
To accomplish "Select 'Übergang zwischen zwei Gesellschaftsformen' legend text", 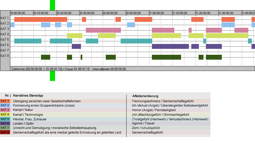I will 47,101.
